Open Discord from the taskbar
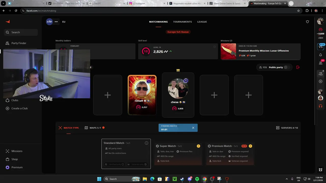326x183 pixels. 189,179
